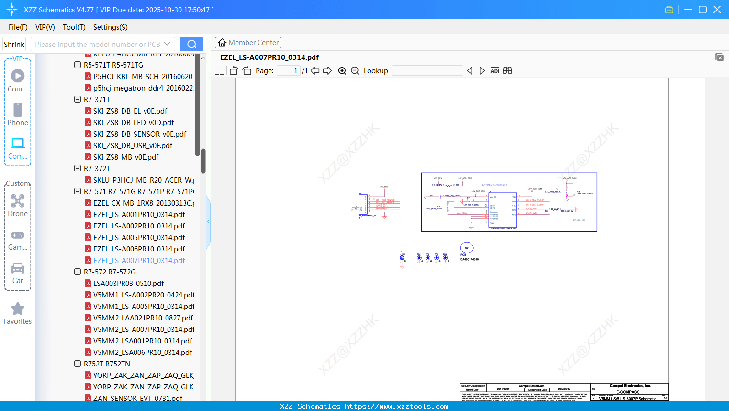The height and width of the screenshot is (411, 729).
Task: Collapse the R7-572 R7-572G folder
Action: click(78, 272)
